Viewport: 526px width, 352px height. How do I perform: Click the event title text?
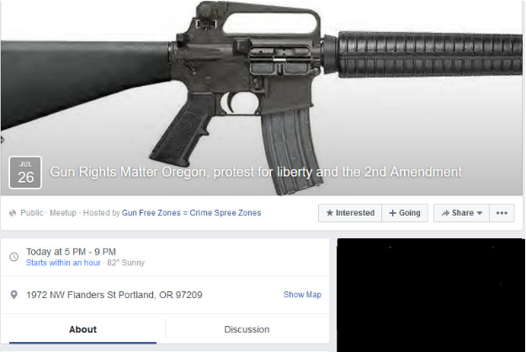click(256, 172)
